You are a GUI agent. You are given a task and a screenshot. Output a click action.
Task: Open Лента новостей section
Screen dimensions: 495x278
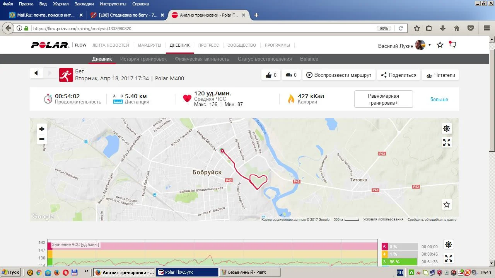111,45
